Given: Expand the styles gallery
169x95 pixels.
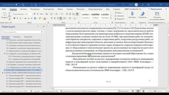Looking at the screenshot, I should coord(111,18).
